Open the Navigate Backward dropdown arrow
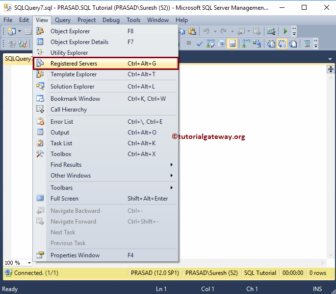The height and width of the screenshot is (294, 336). click(249, 31)
